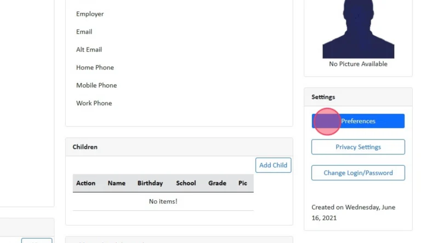Click the Work Phone field label
This screenshot has width=421, height=243.
[x=94, y=103]
